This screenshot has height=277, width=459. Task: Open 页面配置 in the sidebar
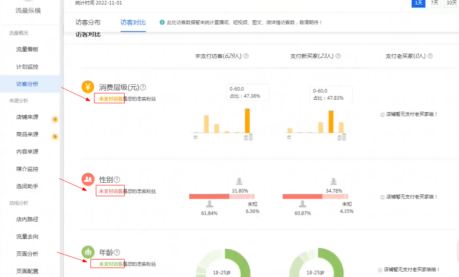point(27,271)
